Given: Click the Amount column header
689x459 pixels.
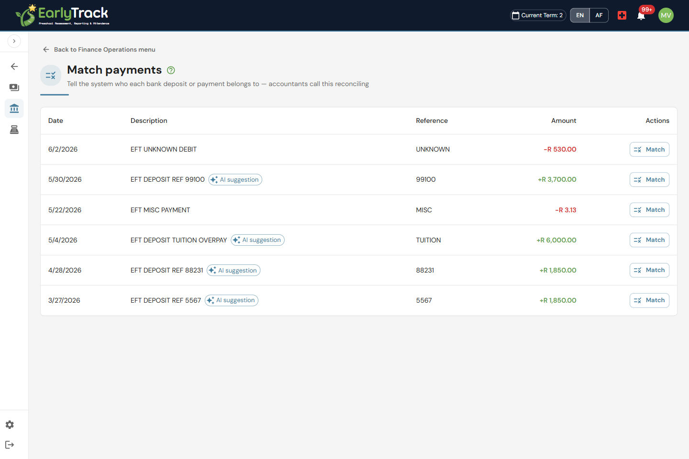Looking at the screenshot, I should tap(564, 120).
